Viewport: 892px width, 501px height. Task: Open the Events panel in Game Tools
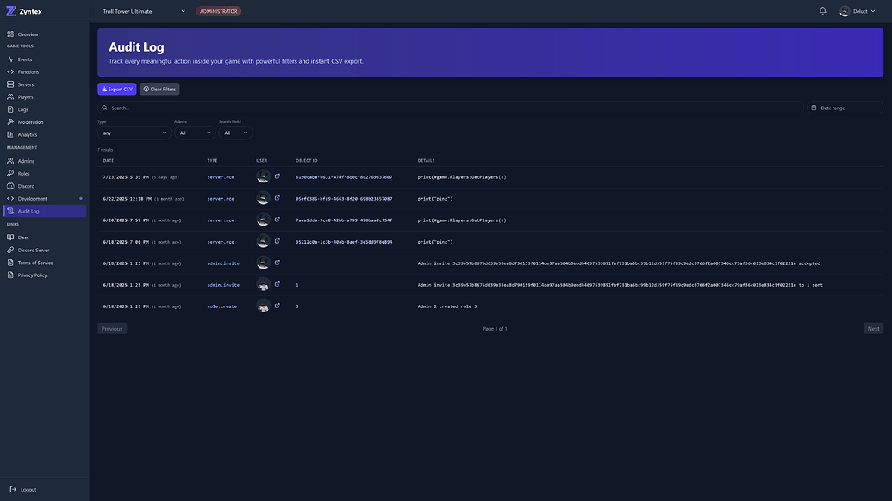18,57
